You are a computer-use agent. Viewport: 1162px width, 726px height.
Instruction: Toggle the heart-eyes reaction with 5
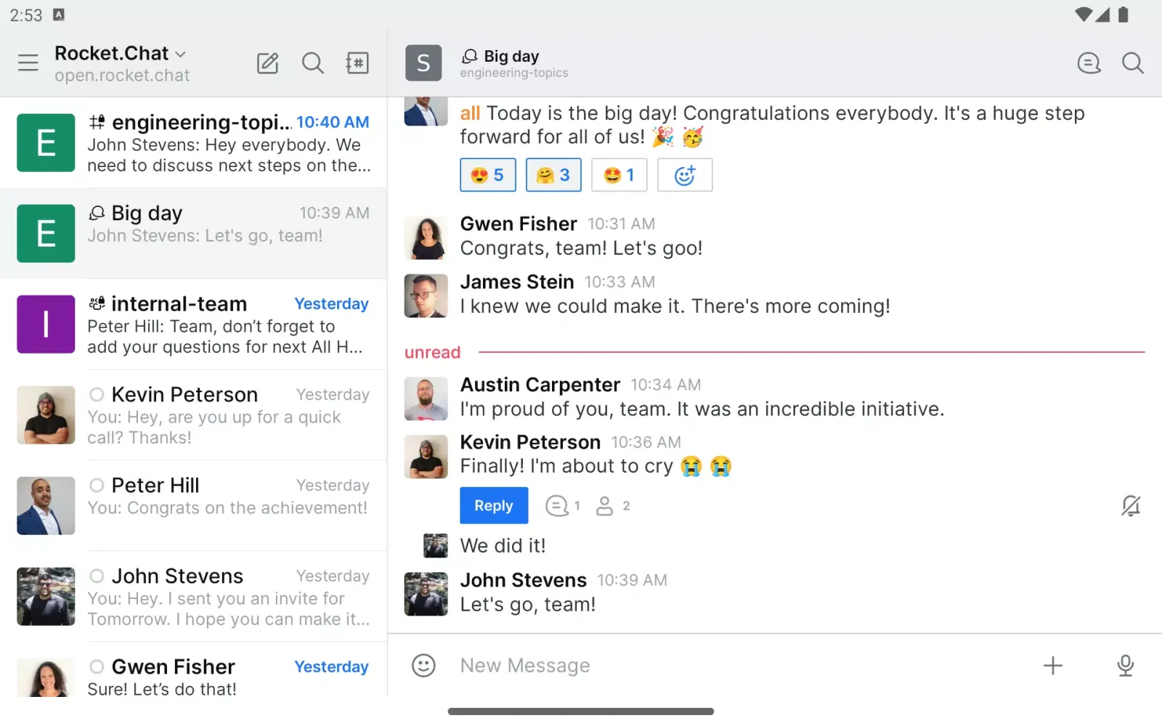(487, 175)
